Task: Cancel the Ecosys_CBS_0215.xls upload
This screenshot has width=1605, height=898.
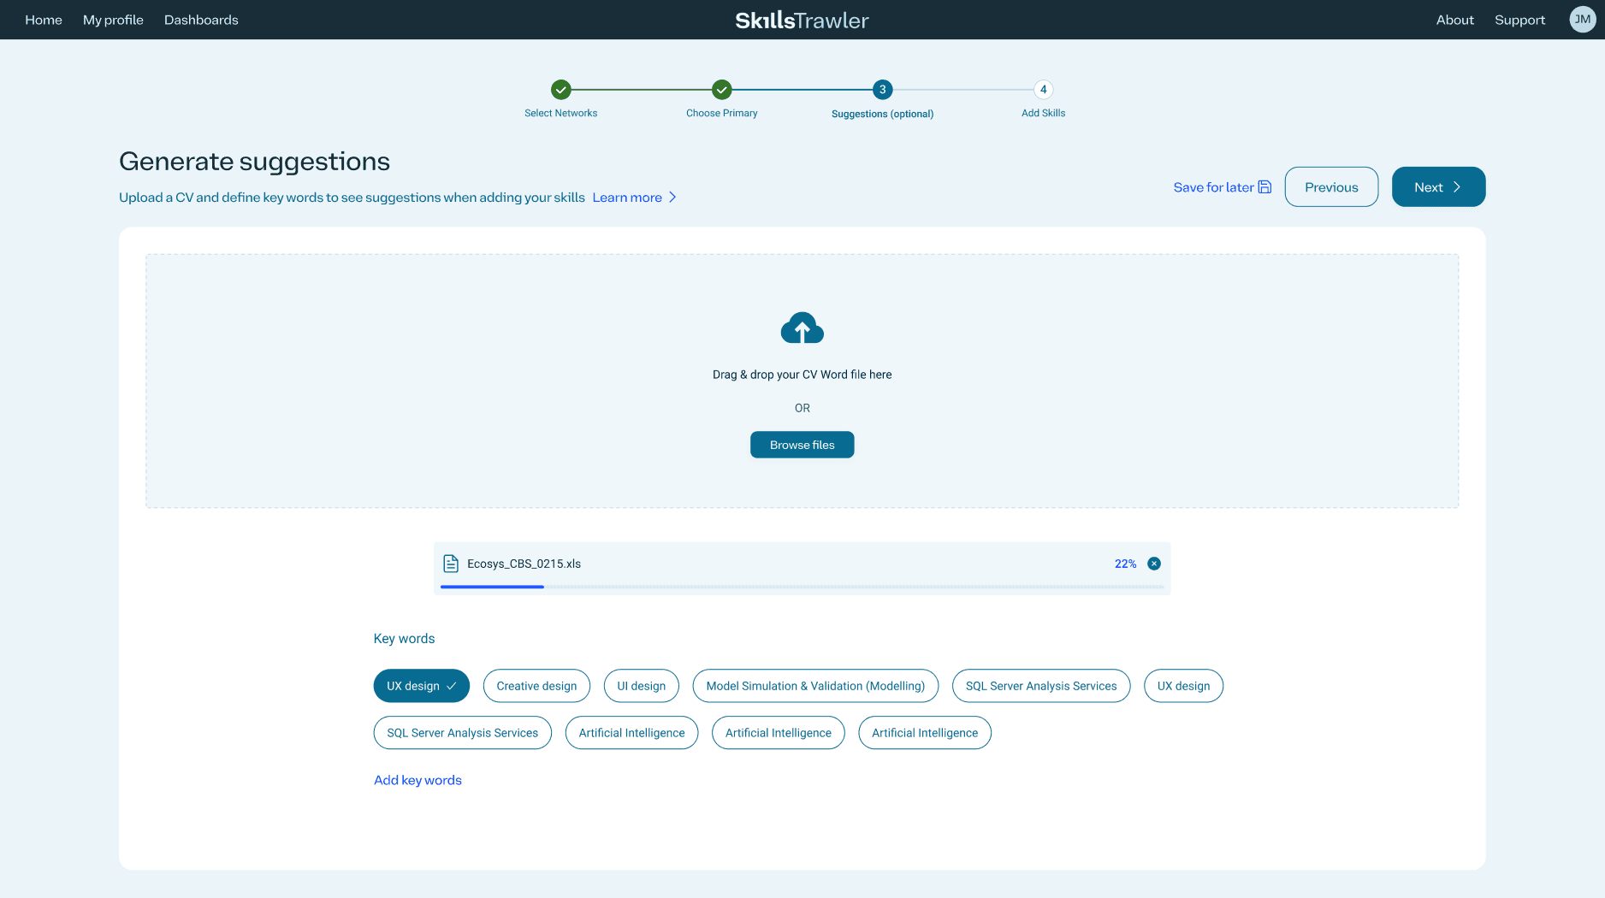Action: point(1154,564)
